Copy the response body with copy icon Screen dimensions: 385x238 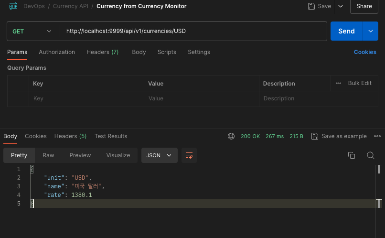pos(352,155)
